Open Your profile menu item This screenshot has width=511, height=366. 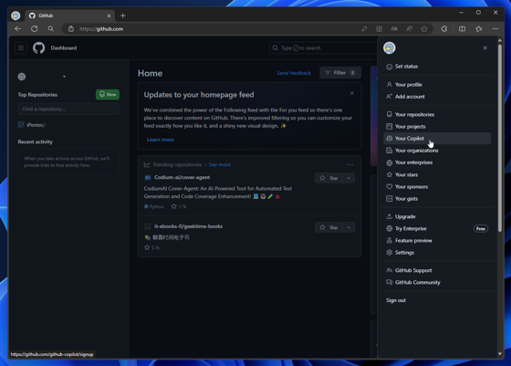point(437,85)
